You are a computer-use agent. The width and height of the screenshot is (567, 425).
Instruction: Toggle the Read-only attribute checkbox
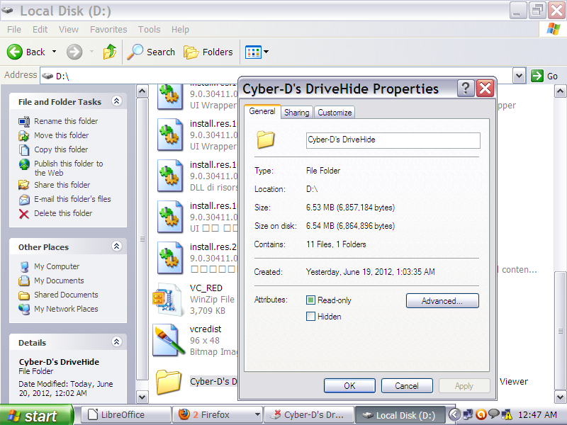pyautogui.click(x=310, y=300)
